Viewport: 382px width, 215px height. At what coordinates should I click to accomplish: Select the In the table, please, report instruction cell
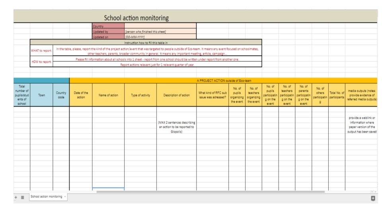click(x=157, y=51)
